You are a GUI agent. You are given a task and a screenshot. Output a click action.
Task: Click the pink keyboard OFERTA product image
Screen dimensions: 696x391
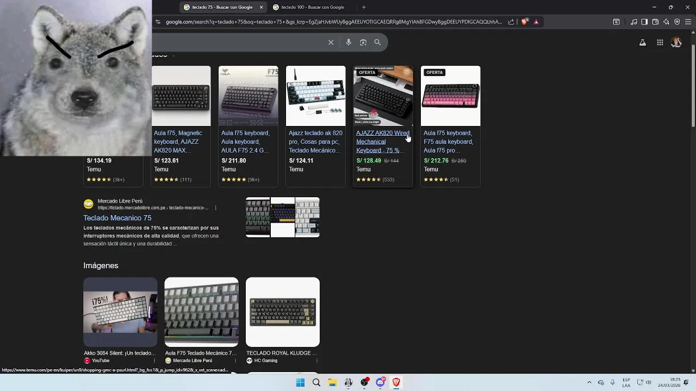pyautogui.click(x=450, y=96)
